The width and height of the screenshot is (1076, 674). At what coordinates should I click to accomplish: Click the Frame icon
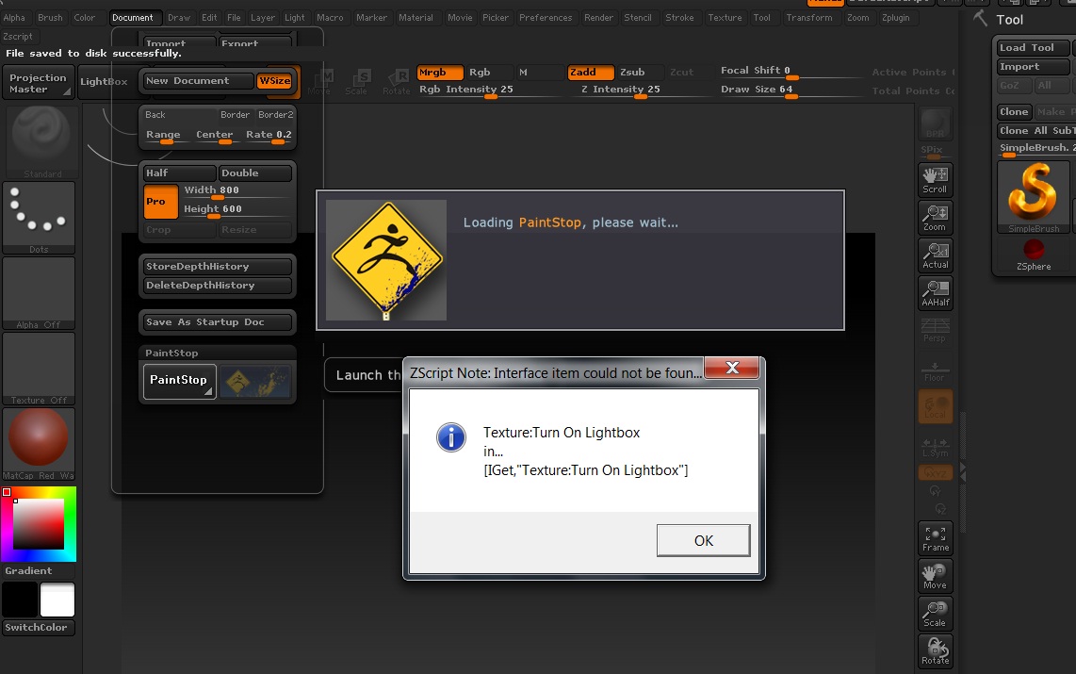coord(935,539)
